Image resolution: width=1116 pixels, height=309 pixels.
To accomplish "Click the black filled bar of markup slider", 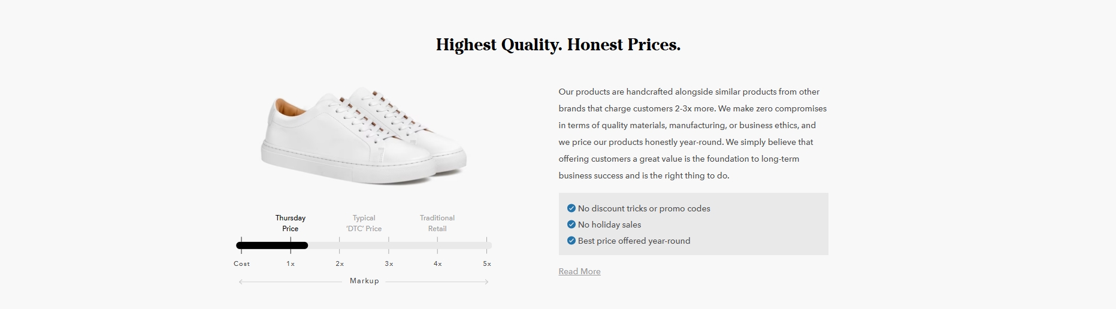I will pos(272,246).
